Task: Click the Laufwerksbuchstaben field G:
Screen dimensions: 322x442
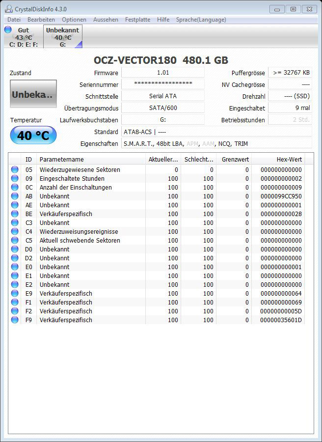Action: [163, 119]
